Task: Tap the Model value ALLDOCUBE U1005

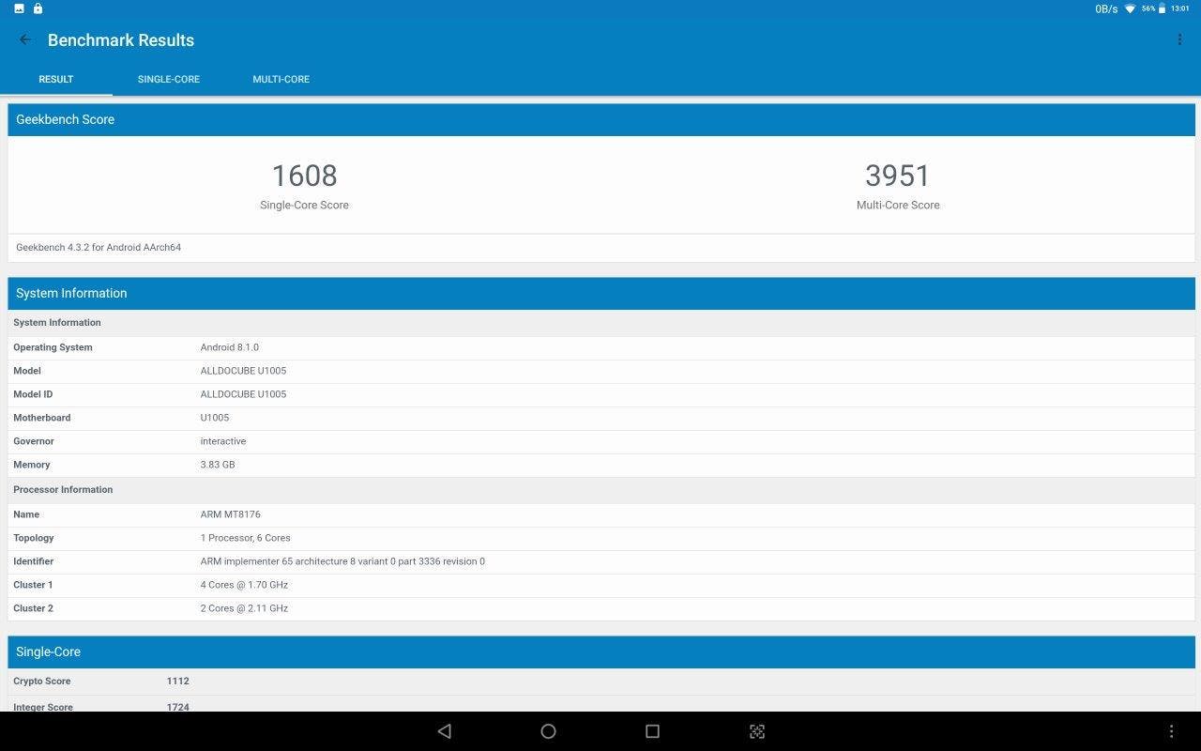Action: [x=243, y=371]
